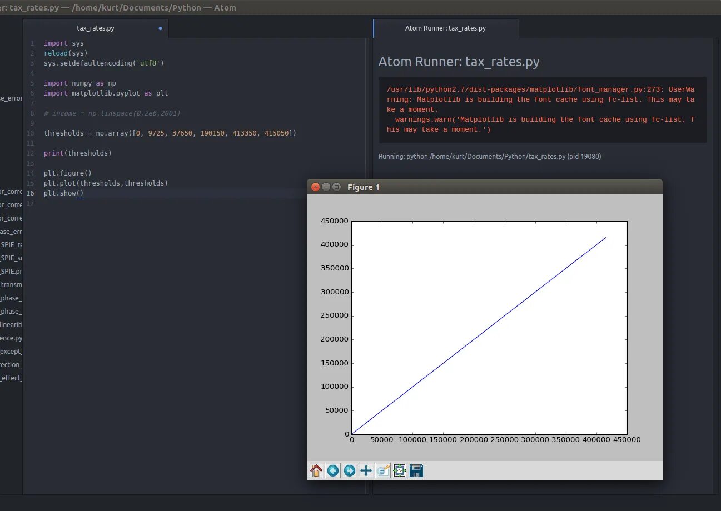Go forward to next view in Figure 1

click(350, 471)
